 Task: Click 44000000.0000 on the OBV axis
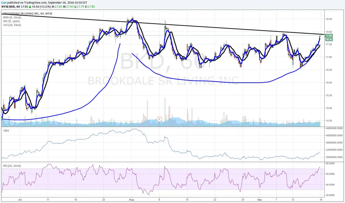pos(334,128)
